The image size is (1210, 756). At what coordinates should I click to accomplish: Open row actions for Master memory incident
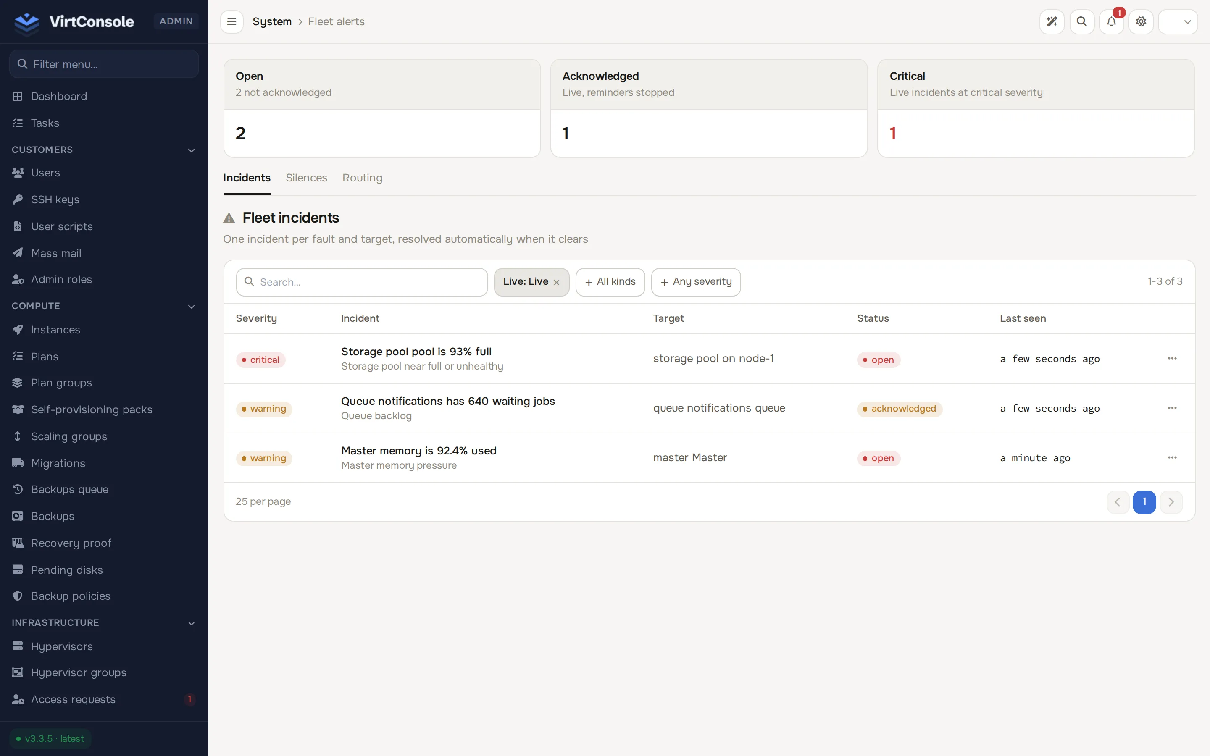tap(1172, 457)
